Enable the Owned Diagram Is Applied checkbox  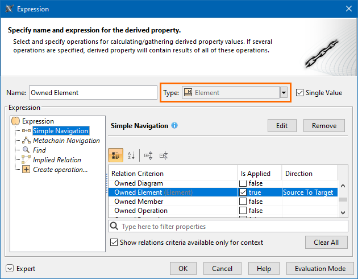(x=243, y=183)
